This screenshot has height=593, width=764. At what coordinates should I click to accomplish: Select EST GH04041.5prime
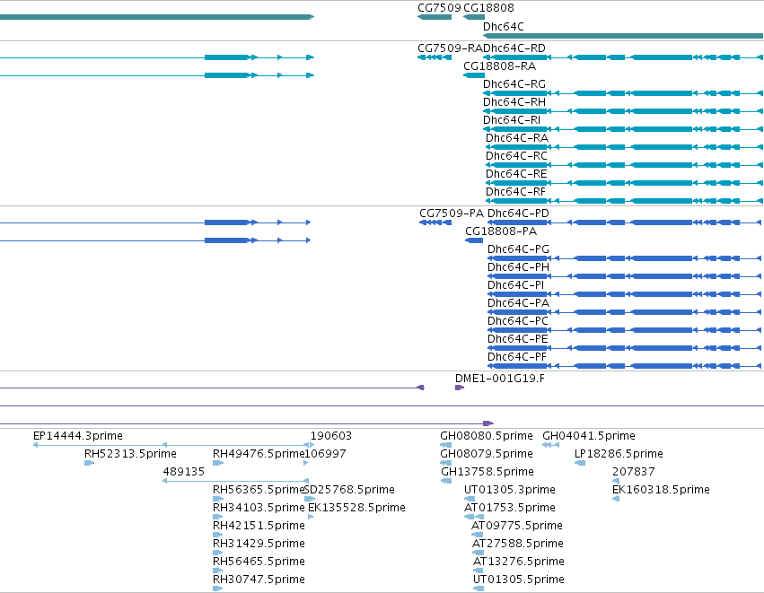(x=589, y=436)
